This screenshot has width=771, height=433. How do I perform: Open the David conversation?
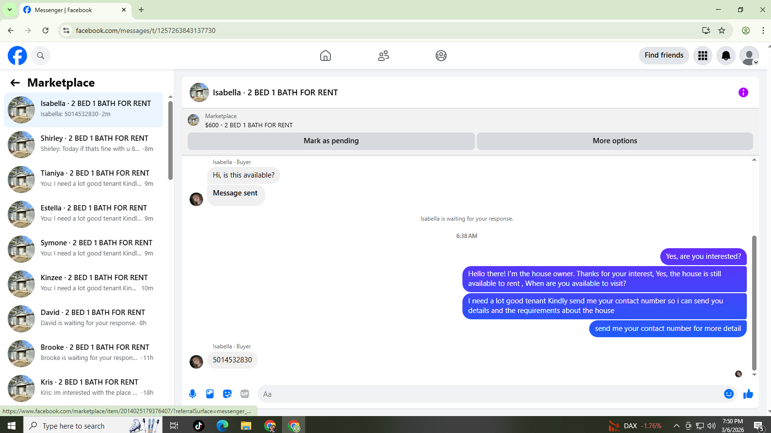[83, 318]
